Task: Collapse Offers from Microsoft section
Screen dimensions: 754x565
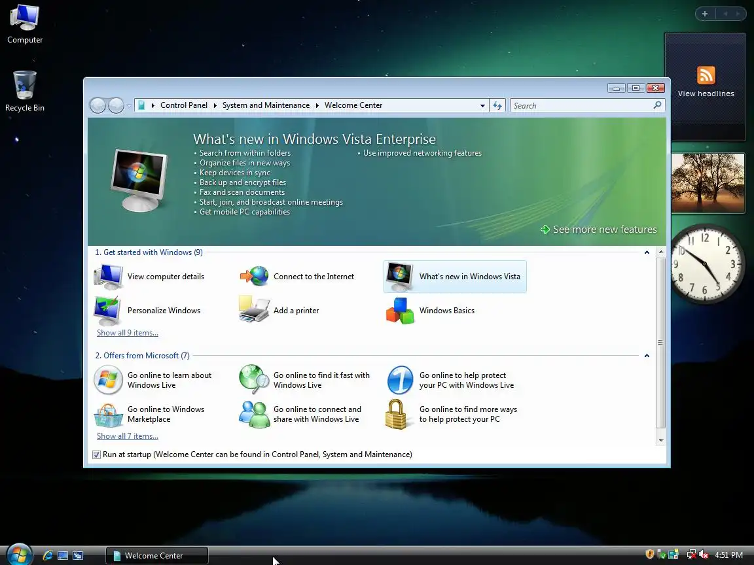Action: click(x=647, y=356)
